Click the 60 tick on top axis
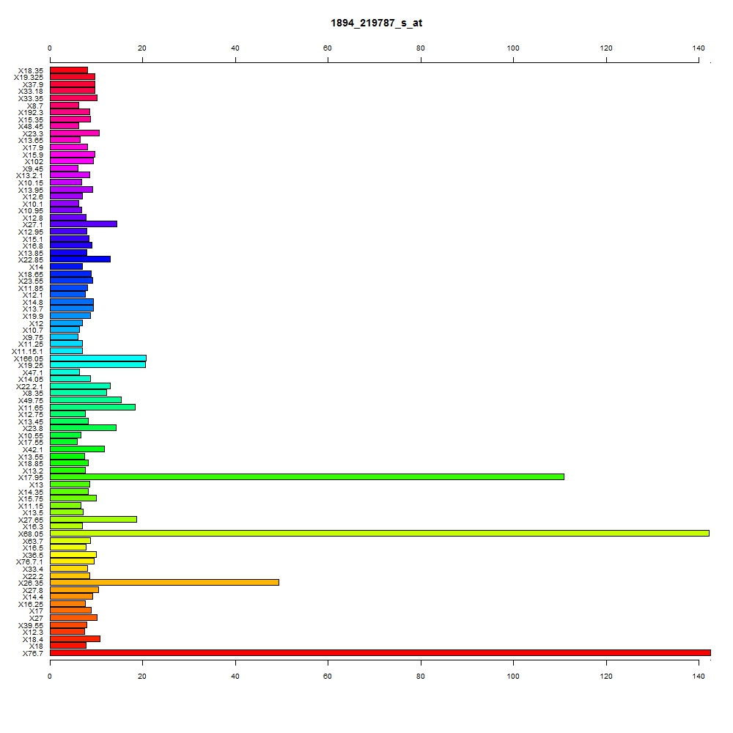 click(x=328, y=48)
